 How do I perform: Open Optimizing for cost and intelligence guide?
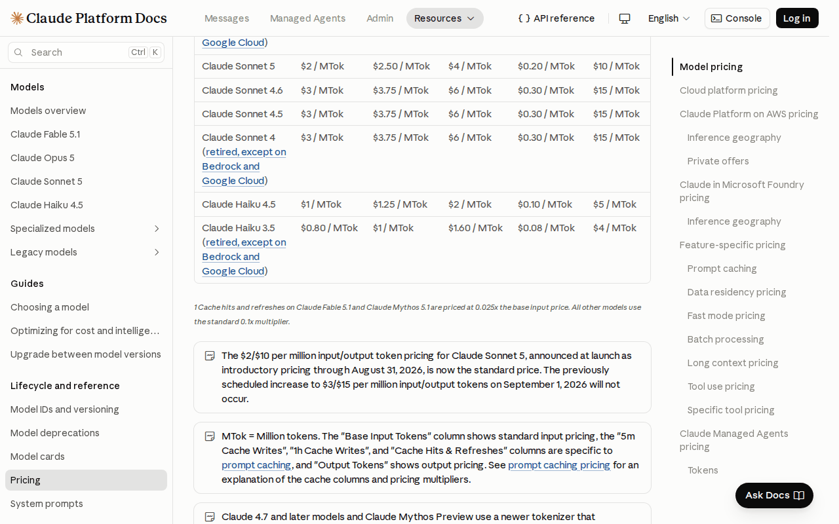pos(86,331)
